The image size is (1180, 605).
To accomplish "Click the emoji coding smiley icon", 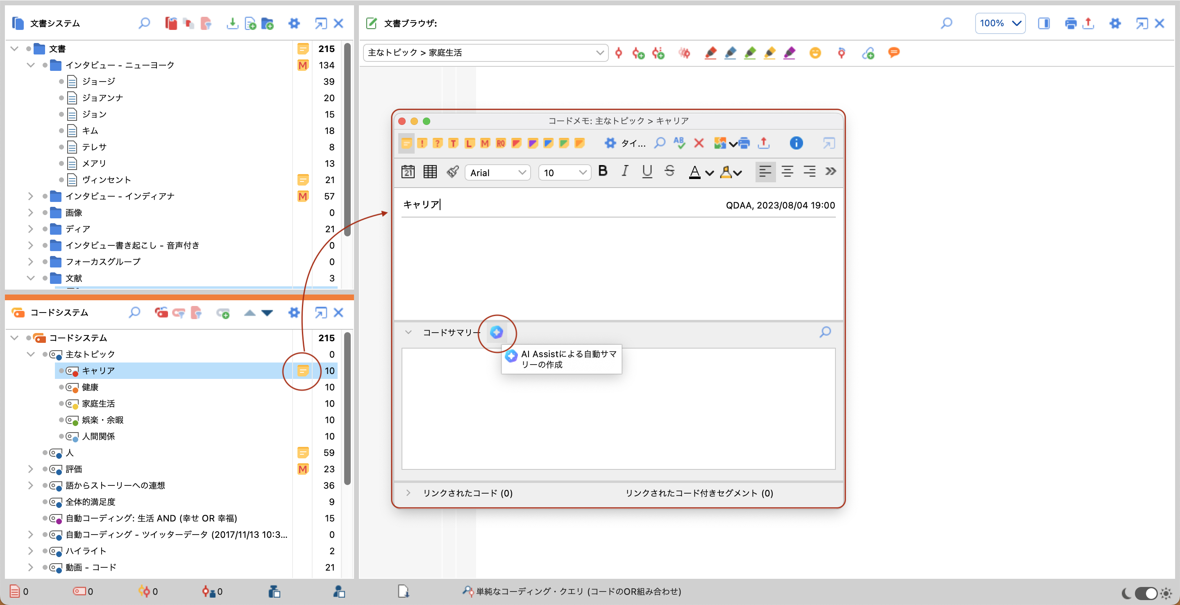I will tap(815, 53).
